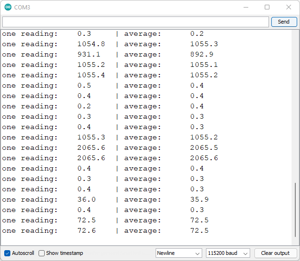Image resolution: width=300 pixels, height=261 pixels.
Task: Enable the Show timestamp checkbox
Action: tap(42, 253)
